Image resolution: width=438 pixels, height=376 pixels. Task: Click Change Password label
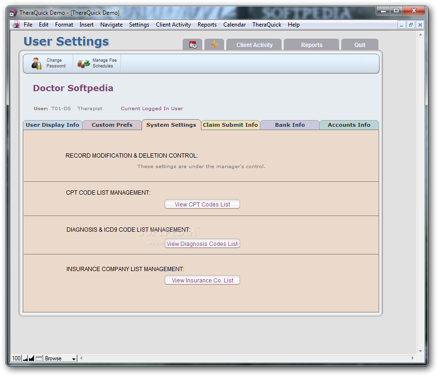point(56,63)
